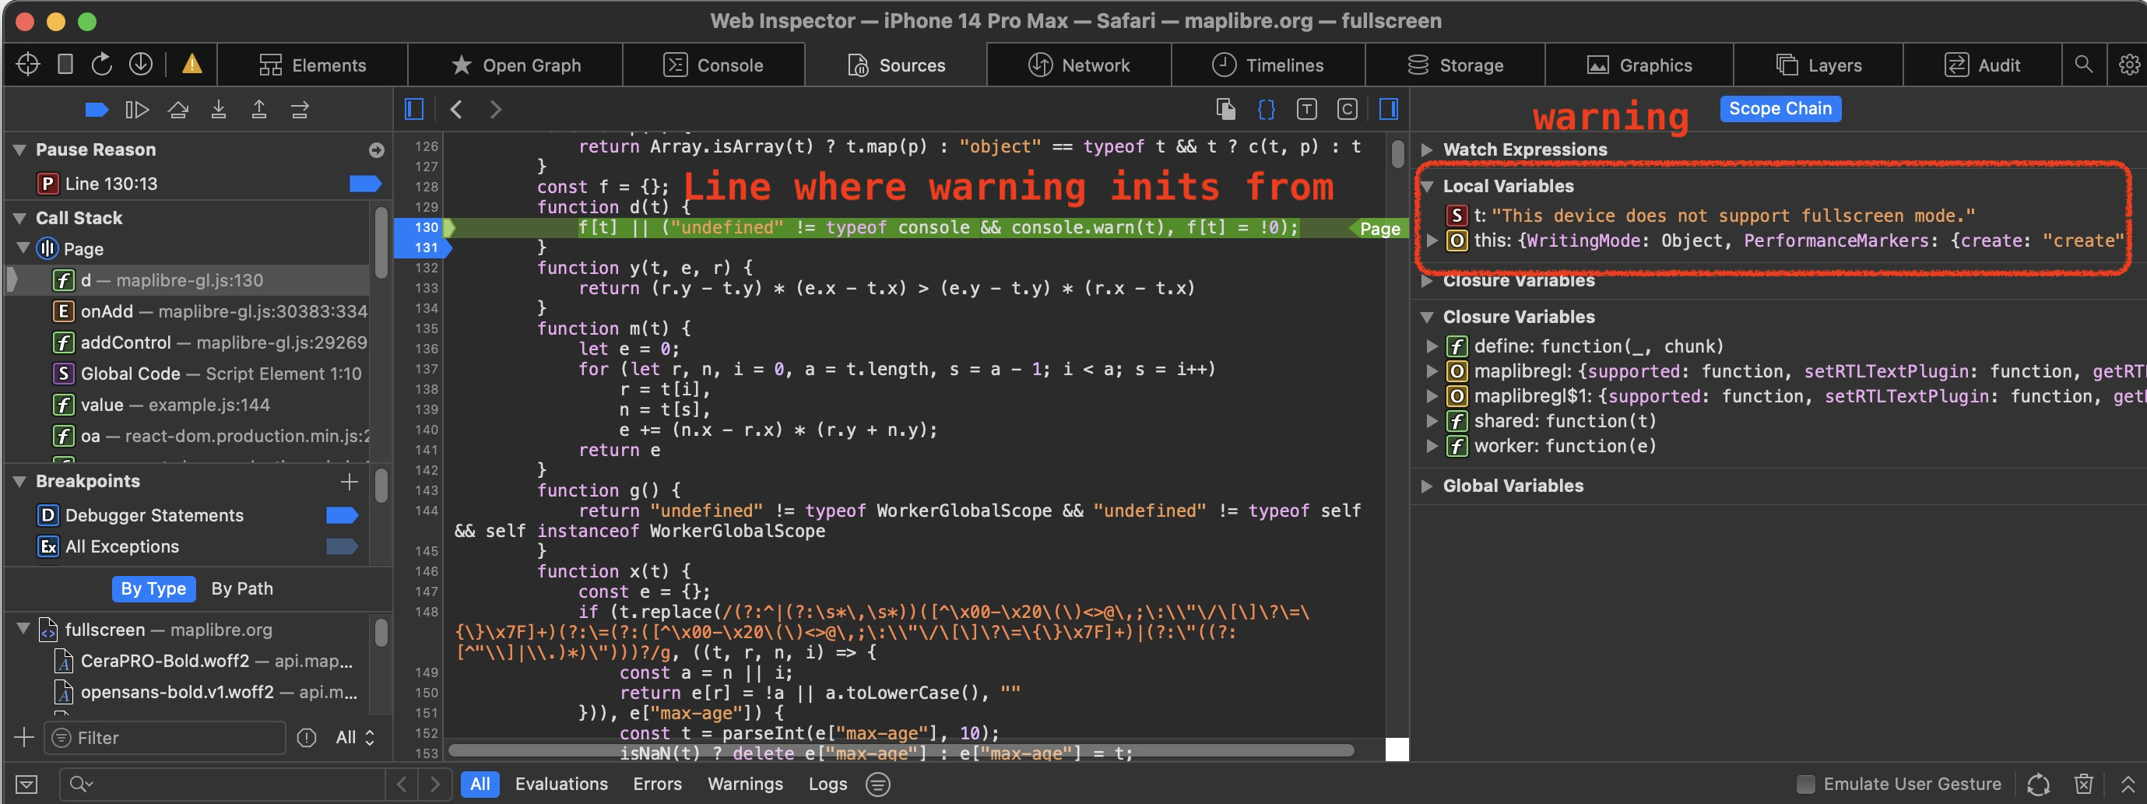Screen dimensions: 2147x804
Task: Switch to the Network tab
Action: point(1078,64)
